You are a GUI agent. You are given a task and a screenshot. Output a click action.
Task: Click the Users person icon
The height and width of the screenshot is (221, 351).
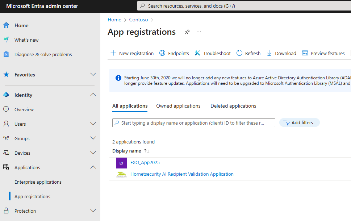(x=6, y=124)
